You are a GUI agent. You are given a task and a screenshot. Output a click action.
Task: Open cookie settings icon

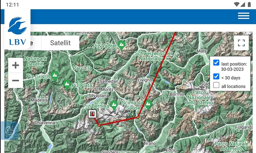coord(10,130)
